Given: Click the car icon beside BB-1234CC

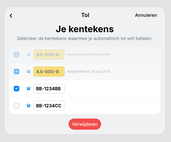Looking at the screenshot, I should pos(29,106).
